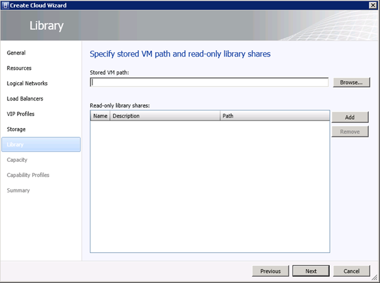The image size is (380, 283).
Task: Open the Resources wizard step
Action: (x=19, y=68)
